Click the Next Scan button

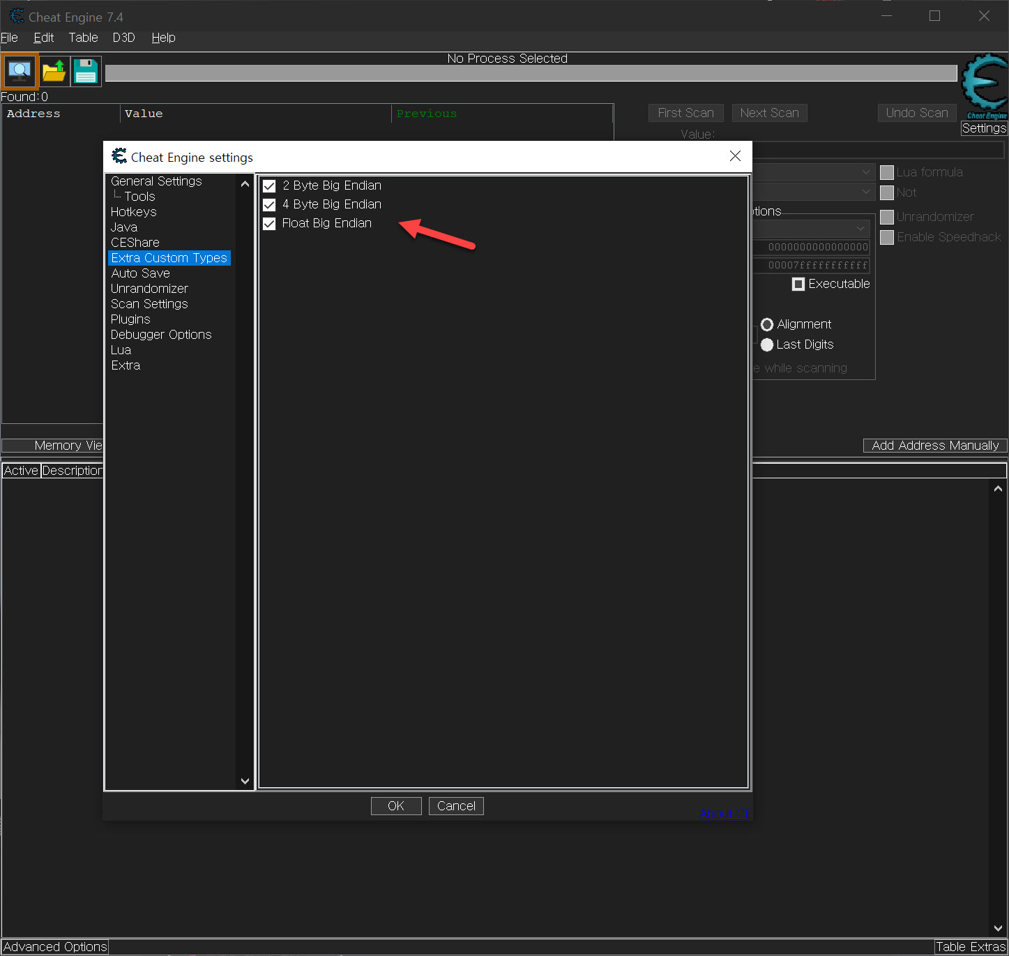770,113
